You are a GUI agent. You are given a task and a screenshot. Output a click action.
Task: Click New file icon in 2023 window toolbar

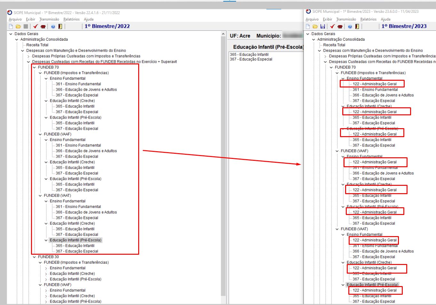(308, 26)
